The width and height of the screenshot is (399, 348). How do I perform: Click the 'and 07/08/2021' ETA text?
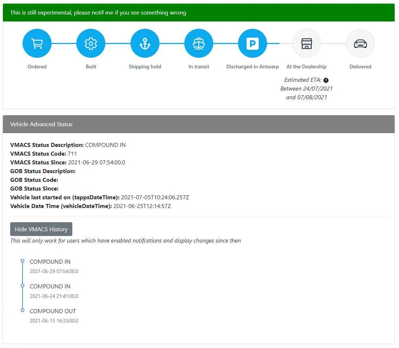306,97
